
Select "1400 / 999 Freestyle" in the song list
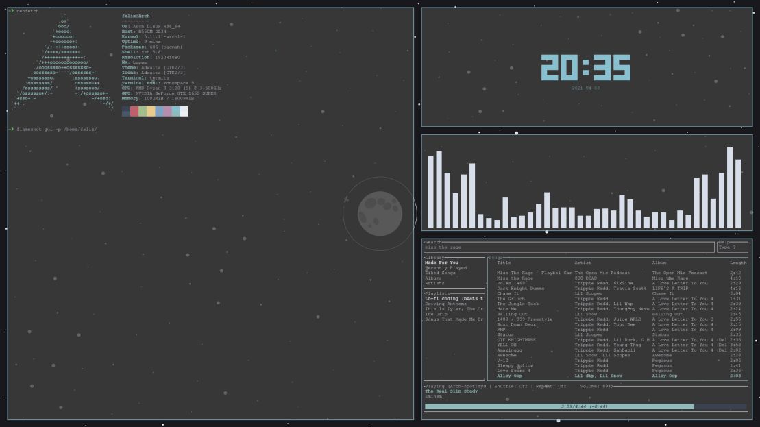[x=521, y=317]
